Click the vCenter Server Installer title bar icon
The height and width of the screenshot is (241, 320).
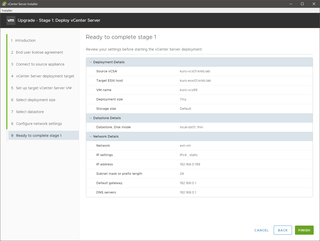pos(4,4)
